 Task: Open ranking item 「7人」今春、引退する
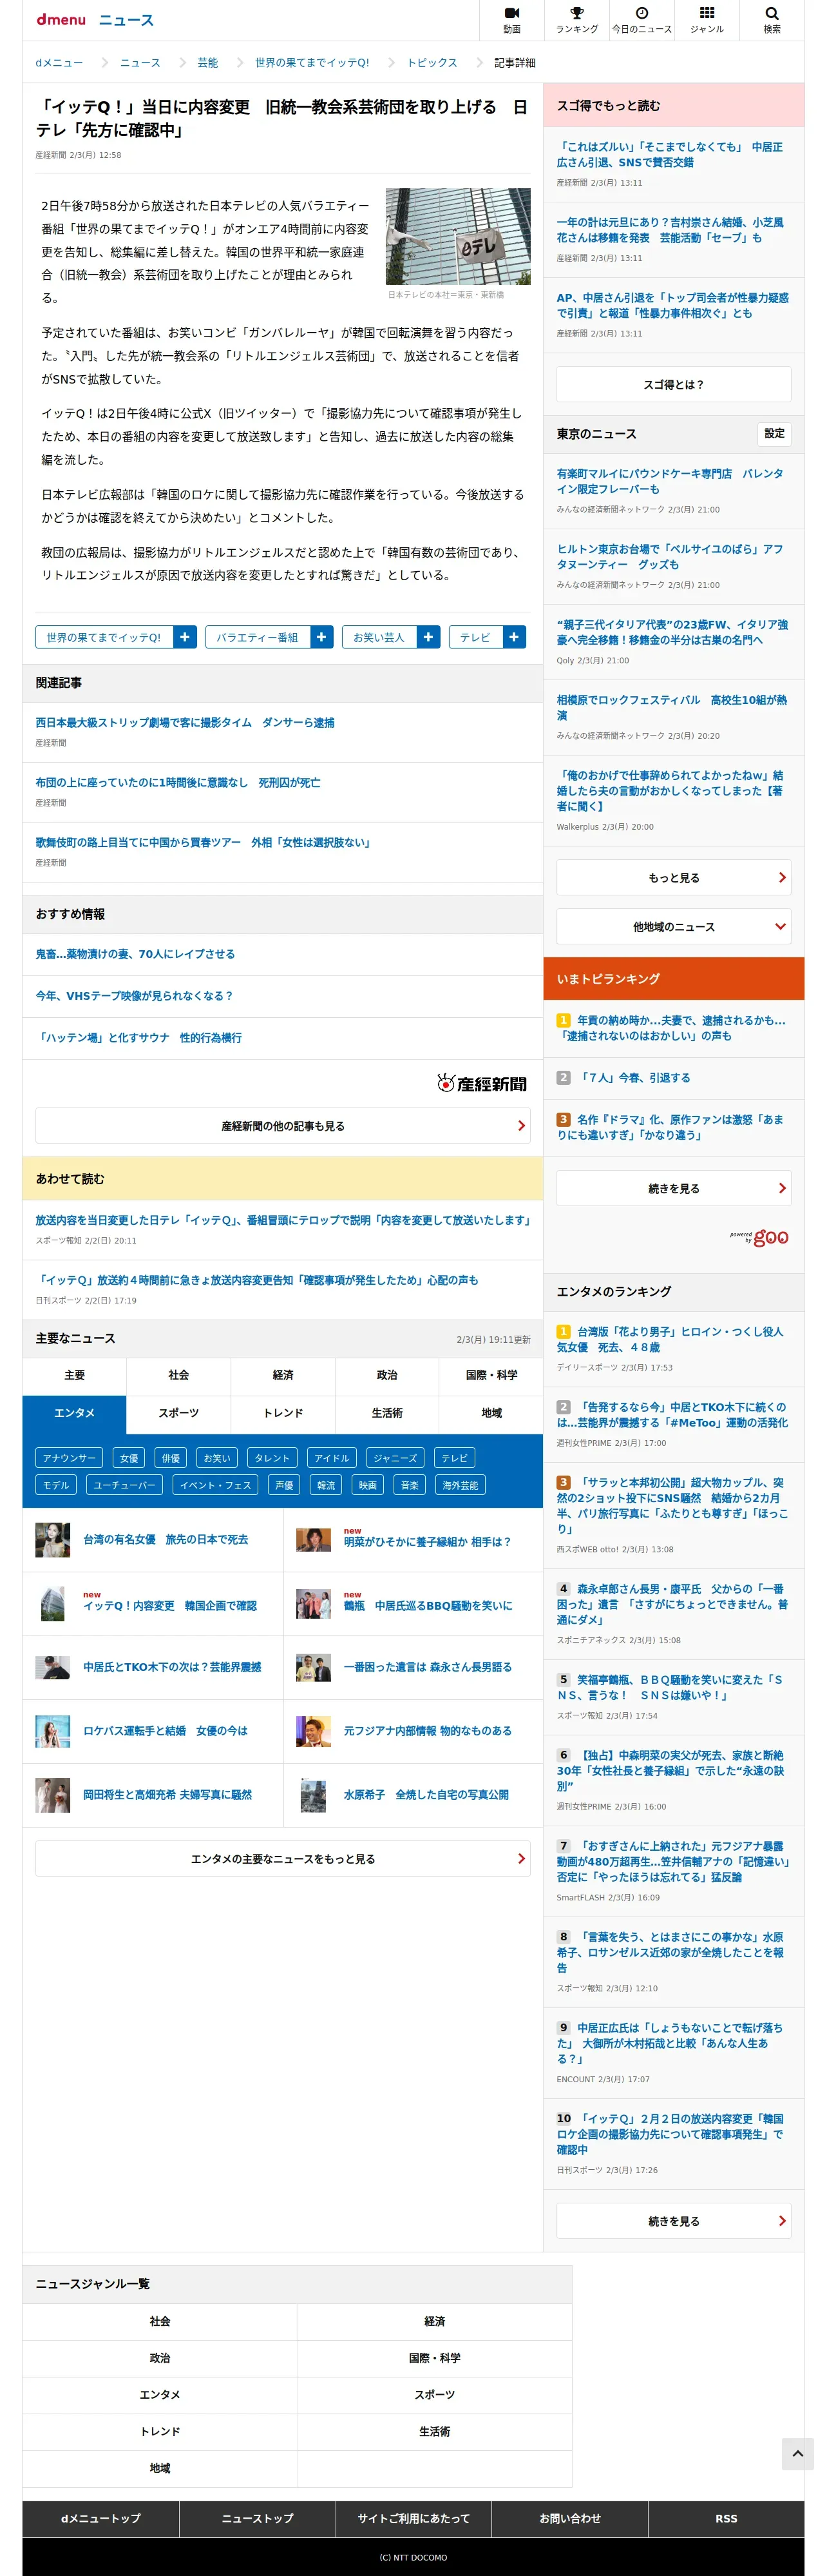point(634,1078)
